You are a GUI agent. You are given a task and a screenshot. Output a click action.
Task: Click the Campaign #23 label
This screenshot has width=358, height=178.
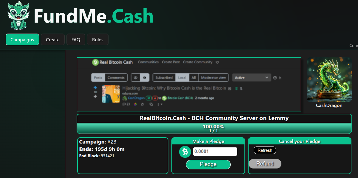click(98, 142)
